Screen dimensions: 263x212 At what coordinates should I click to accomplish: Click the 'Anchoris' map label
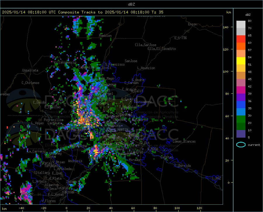[x=75, y=161]
